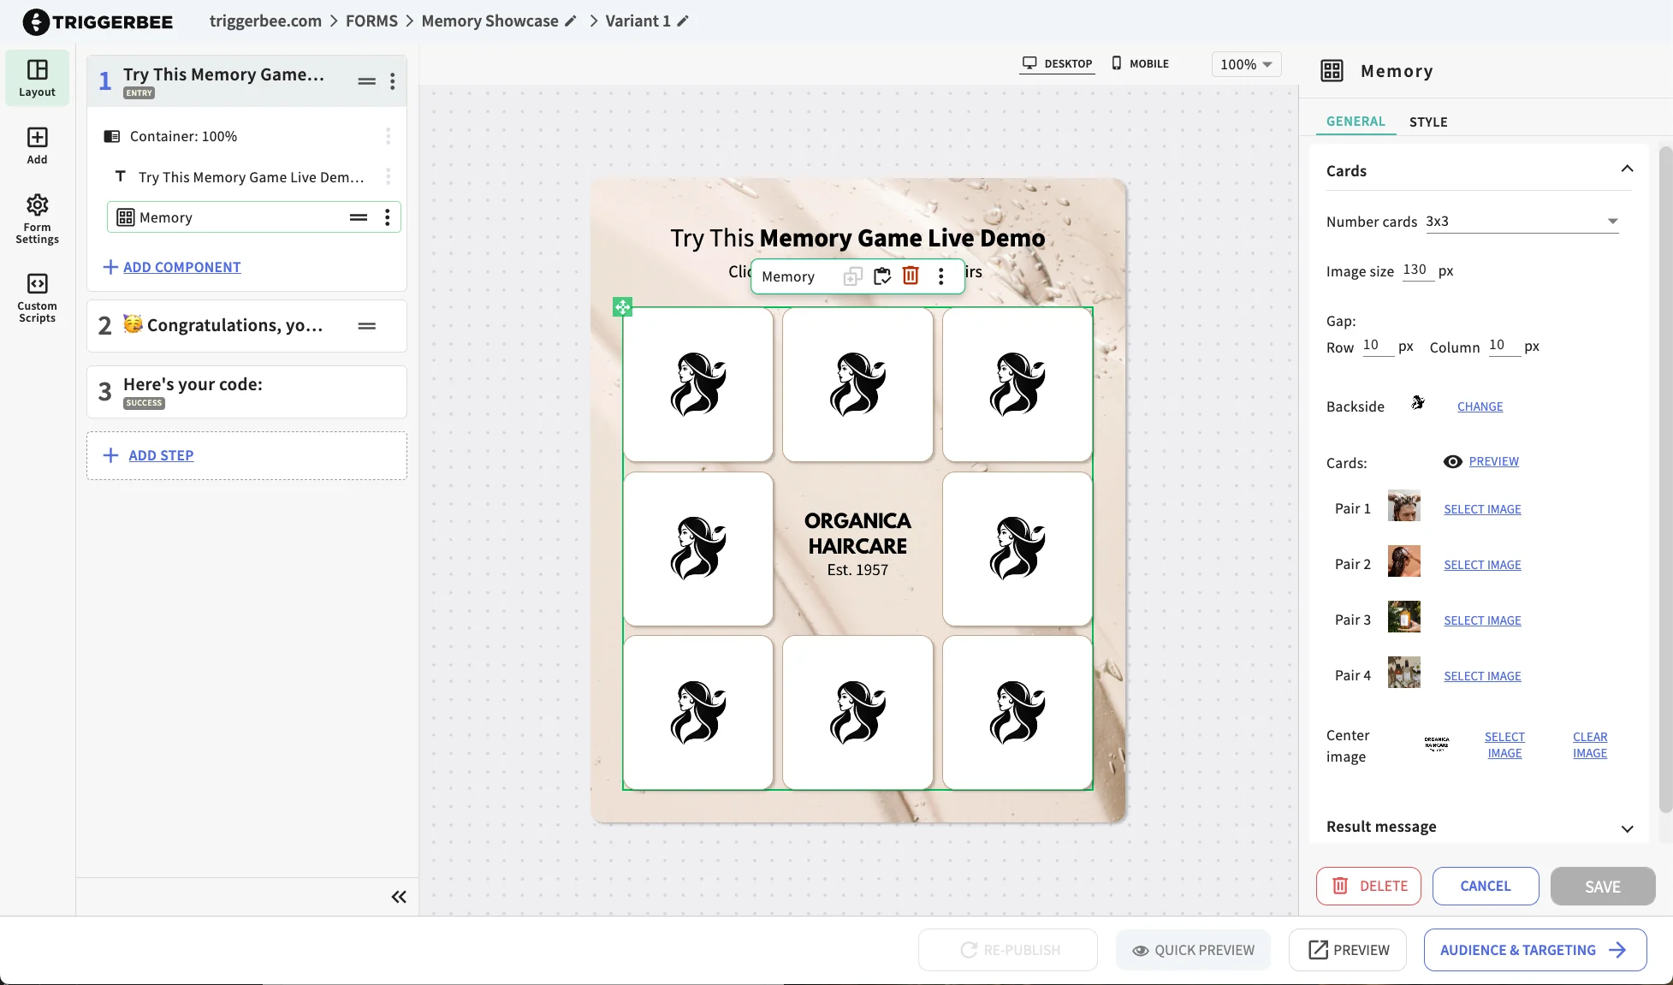The height and width of the screenshot is (985, 1673).
Task: Switch to Mobile view
Action: click(x=1140, y=63)
